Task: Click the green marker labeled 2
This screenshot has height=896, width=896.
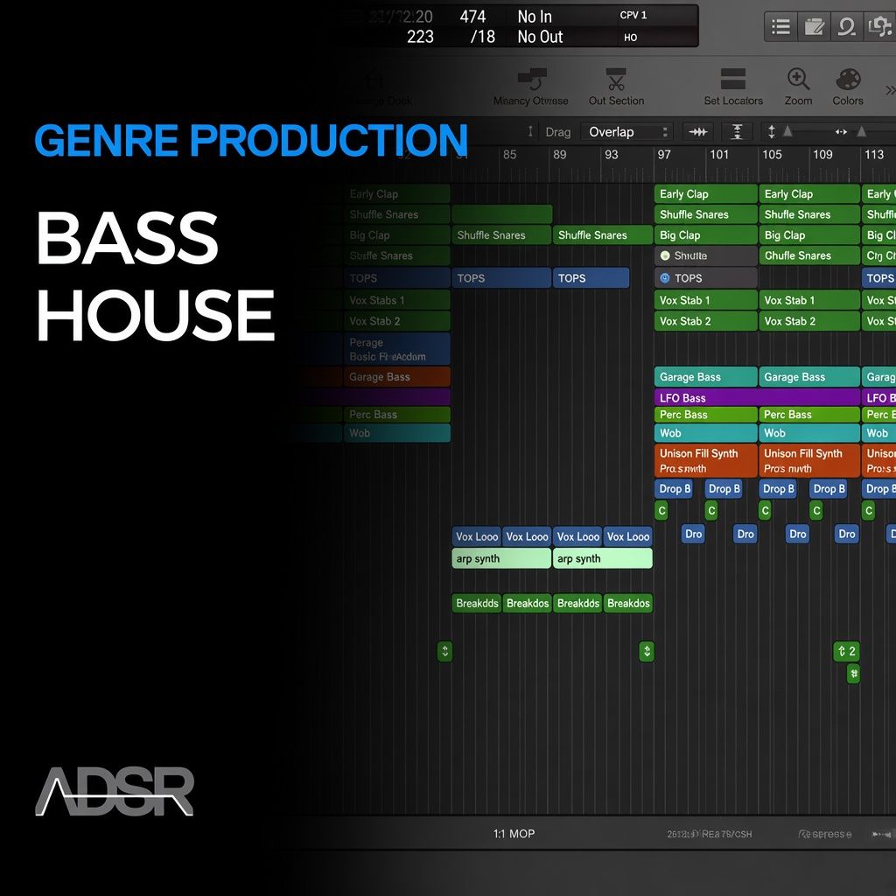Action: (846, 651)
